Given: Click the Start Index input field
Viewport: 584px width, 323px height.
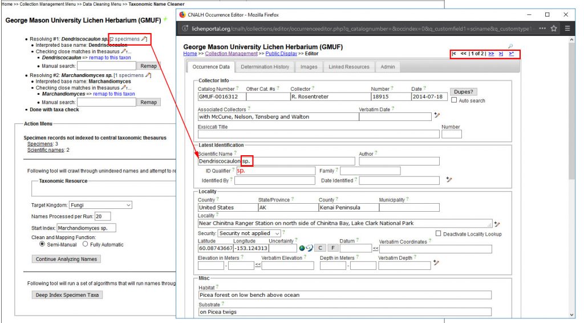Looking at the screenshot, I should (87, 228).
